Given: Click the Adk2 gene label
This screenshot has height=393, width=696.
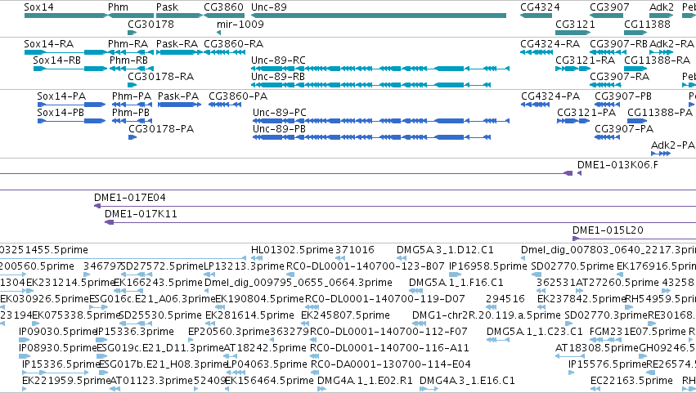Looking at the screenshot, I should tap(662, 7).
